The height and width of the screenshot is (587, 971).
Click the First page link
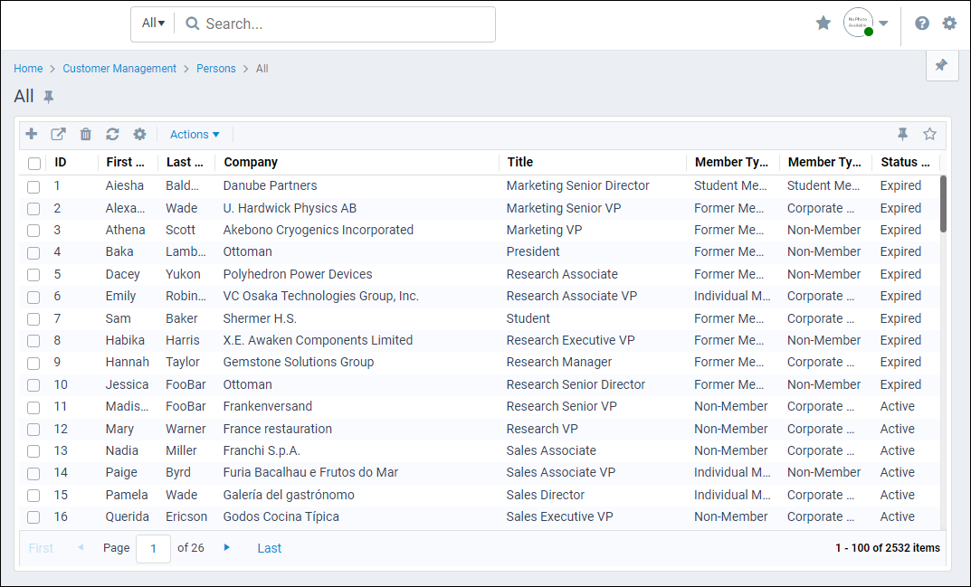coord(41,548)
